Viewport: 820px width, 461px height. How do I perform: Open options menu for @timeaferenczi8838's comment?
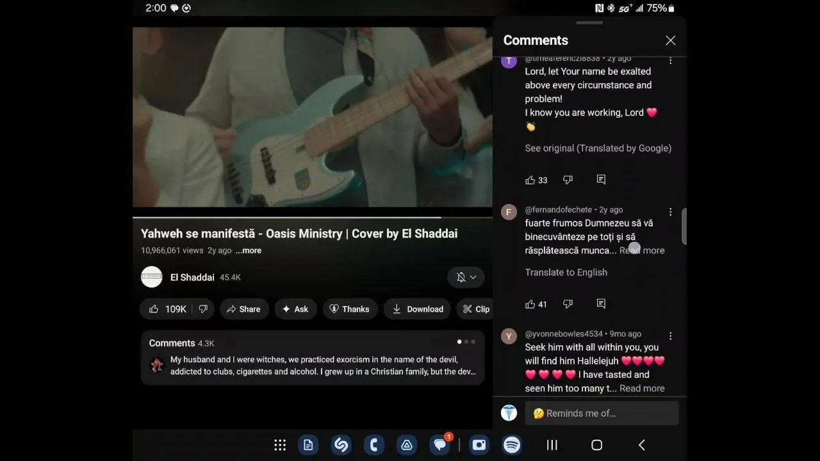pos(670,61)
